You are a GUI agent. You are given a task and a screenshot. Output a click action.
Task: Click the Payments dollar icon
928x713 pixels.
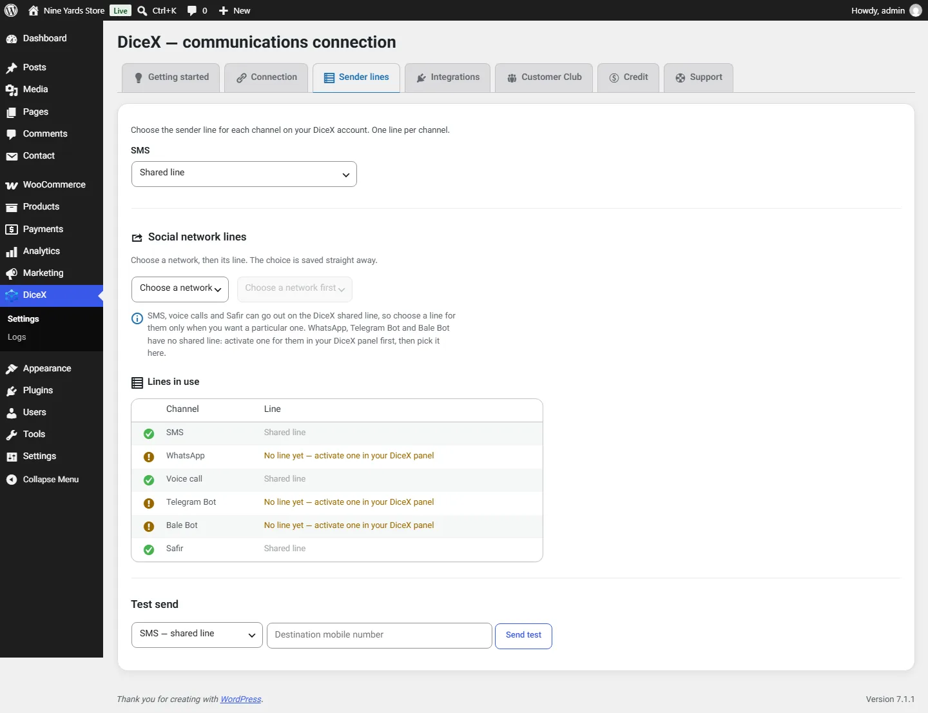tap(12, 230)
